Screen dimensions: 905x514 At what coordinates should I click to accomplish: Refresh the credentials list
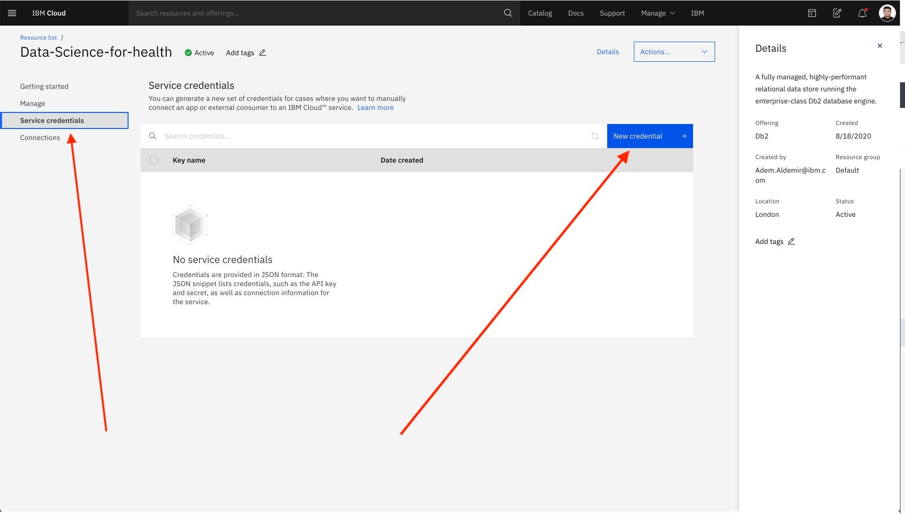click(x=595, y=136)
